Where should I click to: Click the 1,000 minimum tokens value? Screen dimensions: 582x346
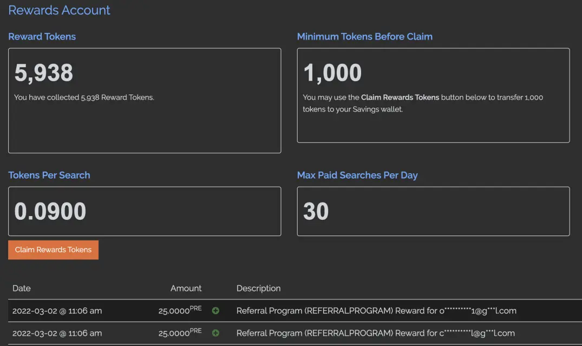point(332,73)
